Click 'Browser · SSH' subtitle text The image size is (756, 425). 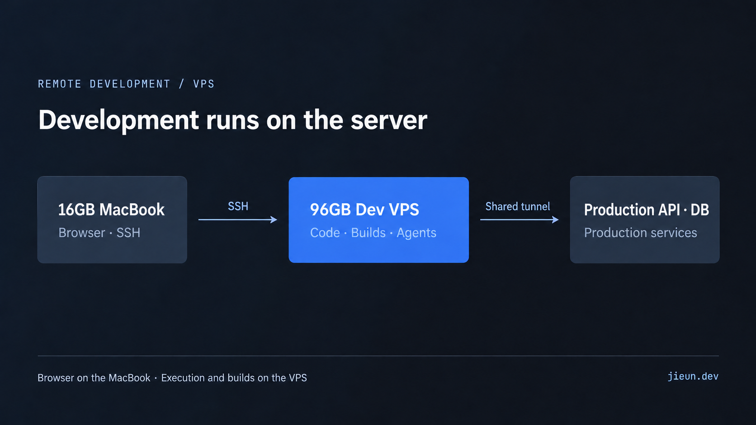(99, 233)
